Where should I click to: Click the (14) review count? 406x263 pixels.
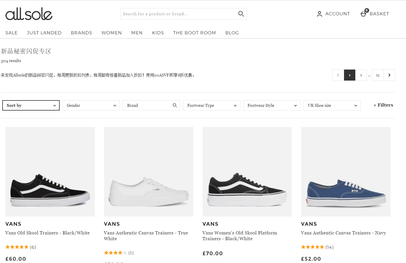click(329, 247)
